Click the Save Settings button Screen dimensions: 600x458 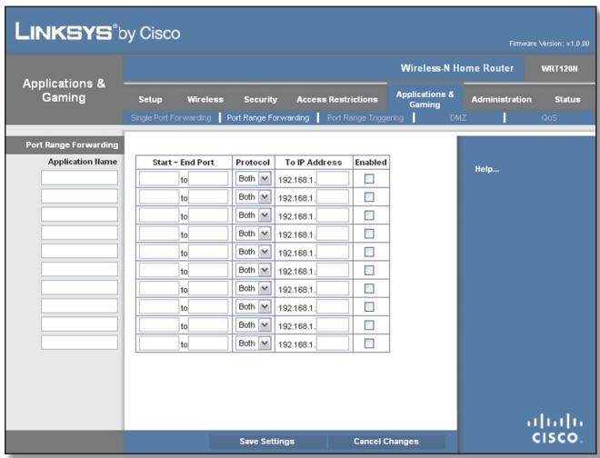(267, 441)
